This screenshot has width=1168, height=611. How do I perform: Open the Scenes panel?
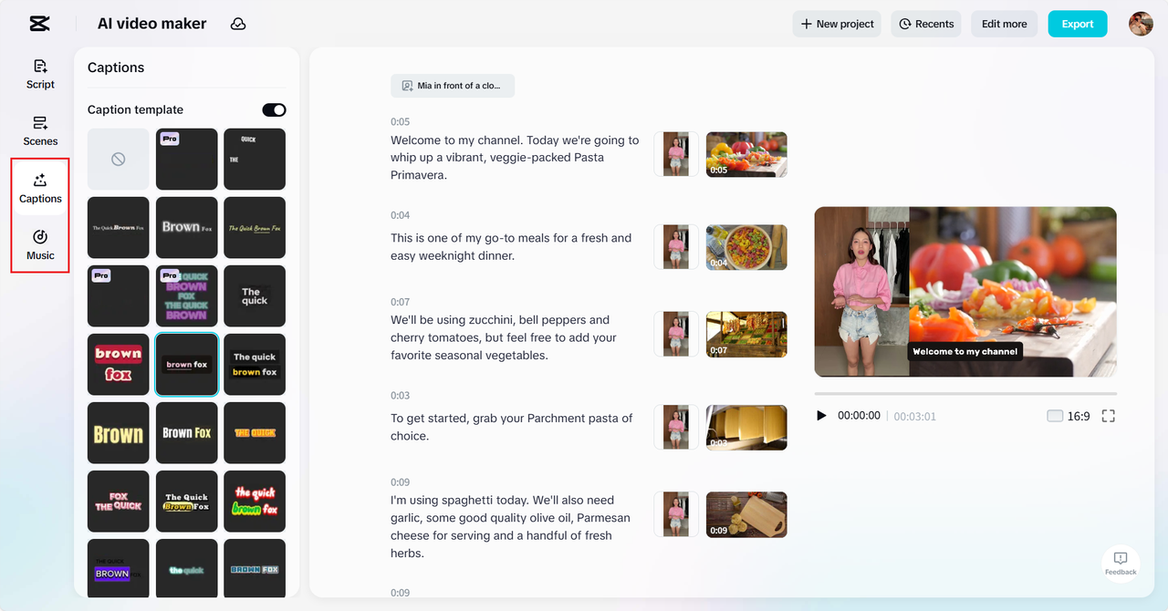pyautogui.click(x=40, y=131)
